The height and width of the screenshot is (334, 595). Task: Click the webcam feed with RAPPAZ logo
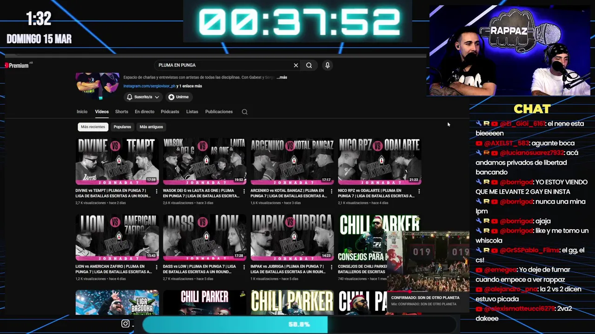510,51
